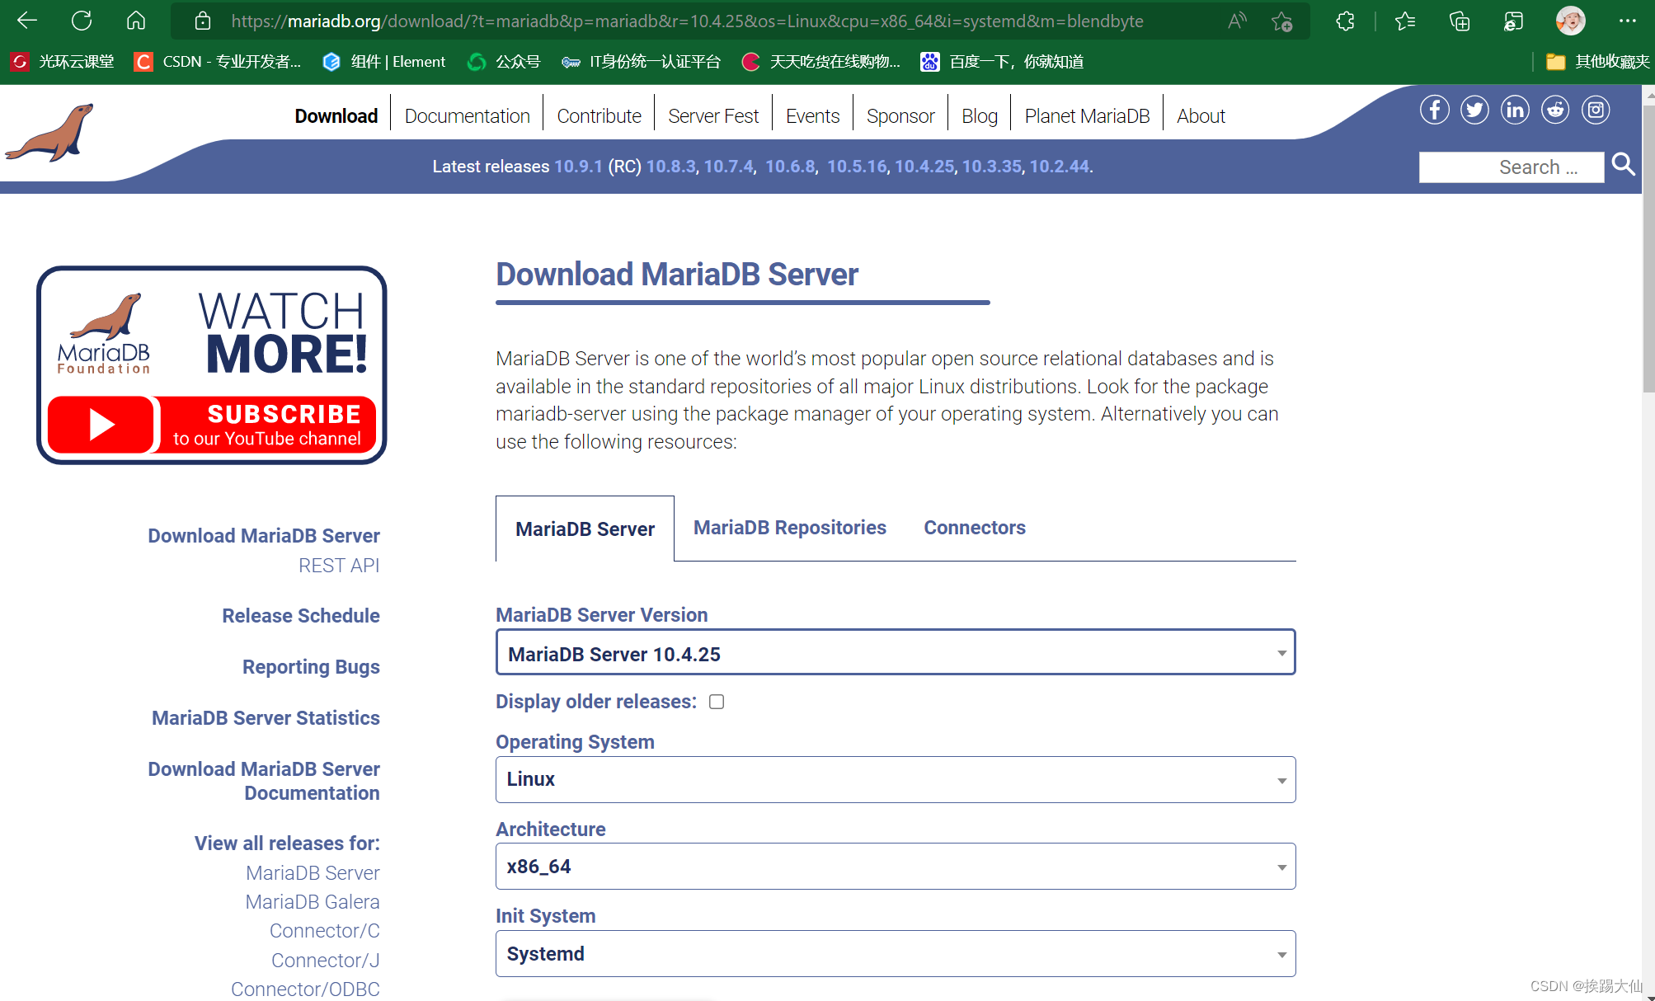This screenshot has width=1655, height=1001.
Task: Open the 10.6.8 release link
Action: click(789, 167)
